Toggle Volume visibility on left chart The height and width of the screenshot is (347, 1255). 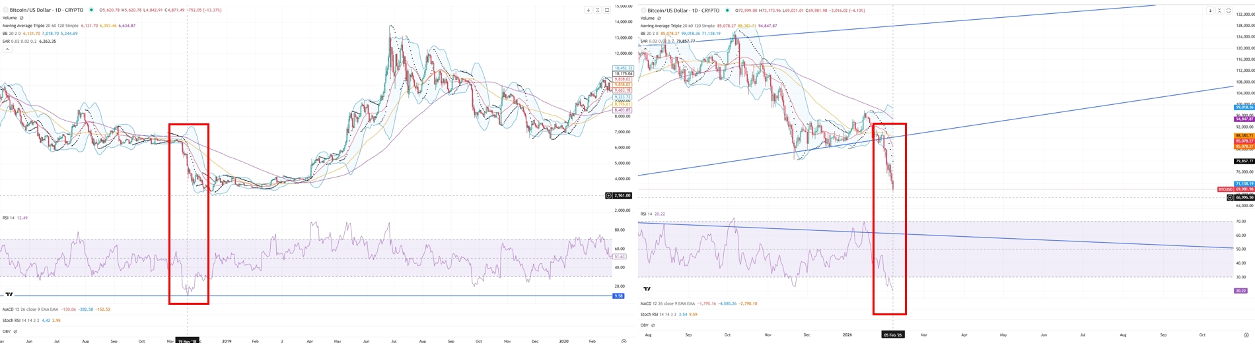pos(21,18)
